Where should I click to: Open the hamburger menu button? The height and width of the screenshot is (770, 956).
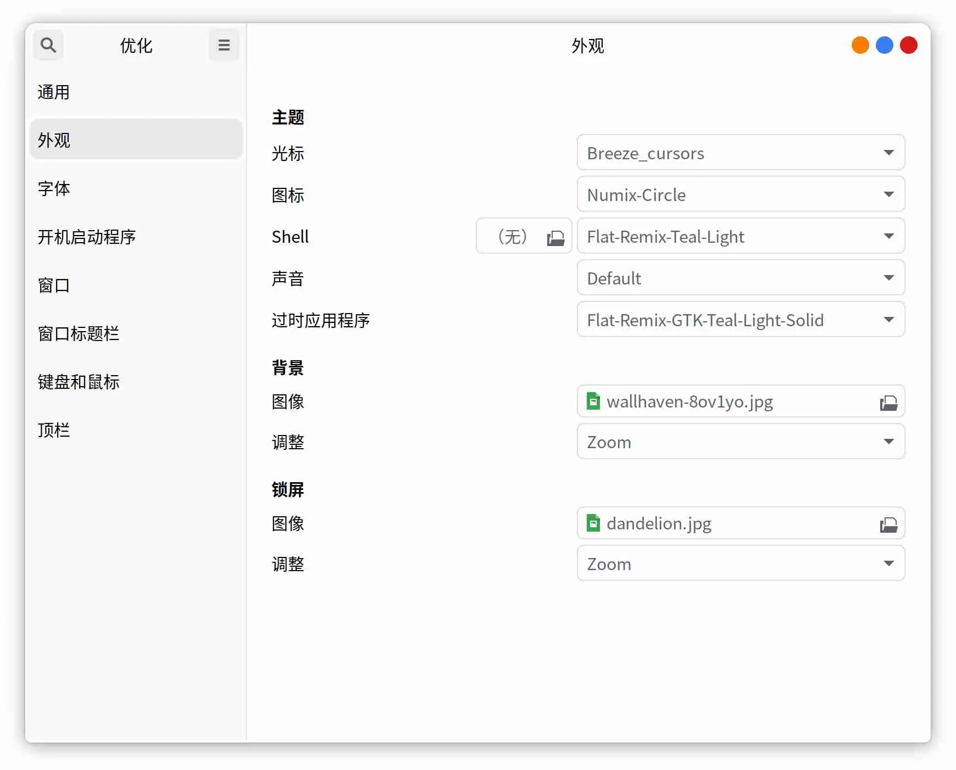tap(224, 45)
